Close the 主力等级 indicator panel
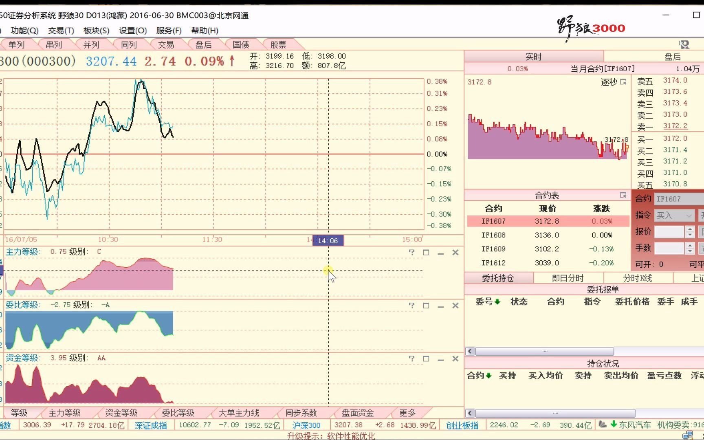The width and height of the screenshot is (704, 440). pos(455,253)
